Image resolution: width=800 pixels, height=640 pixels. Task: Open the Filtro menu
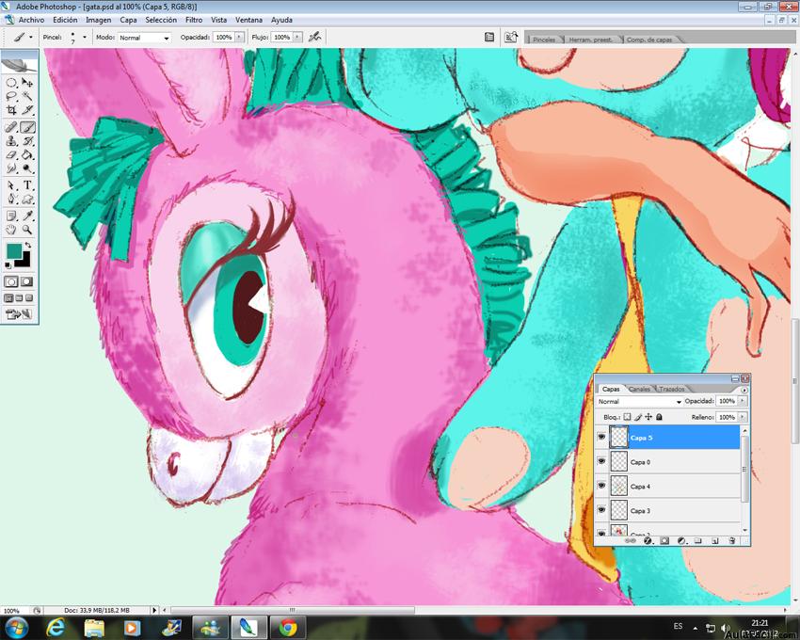(194, 20)
